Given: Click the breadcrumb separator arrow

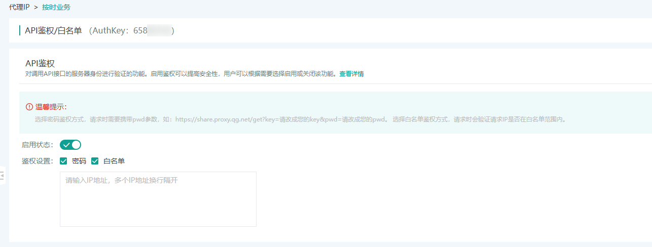Looking at the screenshot, I should (36, 7).
